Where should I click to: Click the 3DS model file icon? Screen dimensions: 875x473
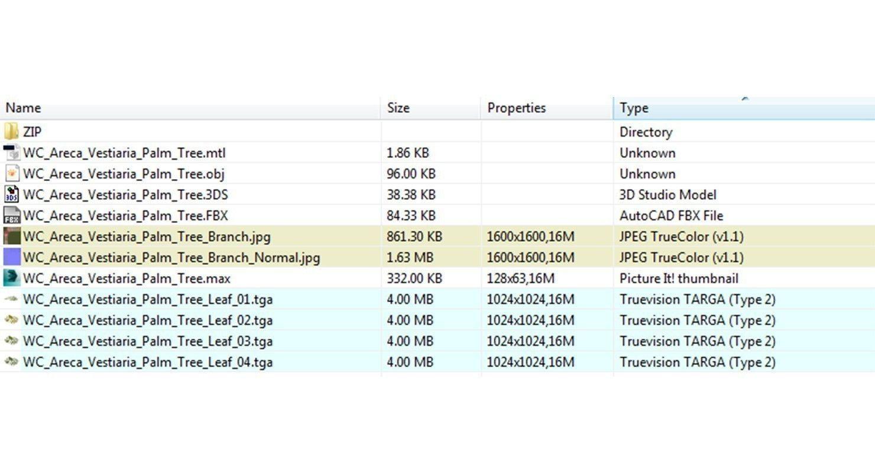11,195
